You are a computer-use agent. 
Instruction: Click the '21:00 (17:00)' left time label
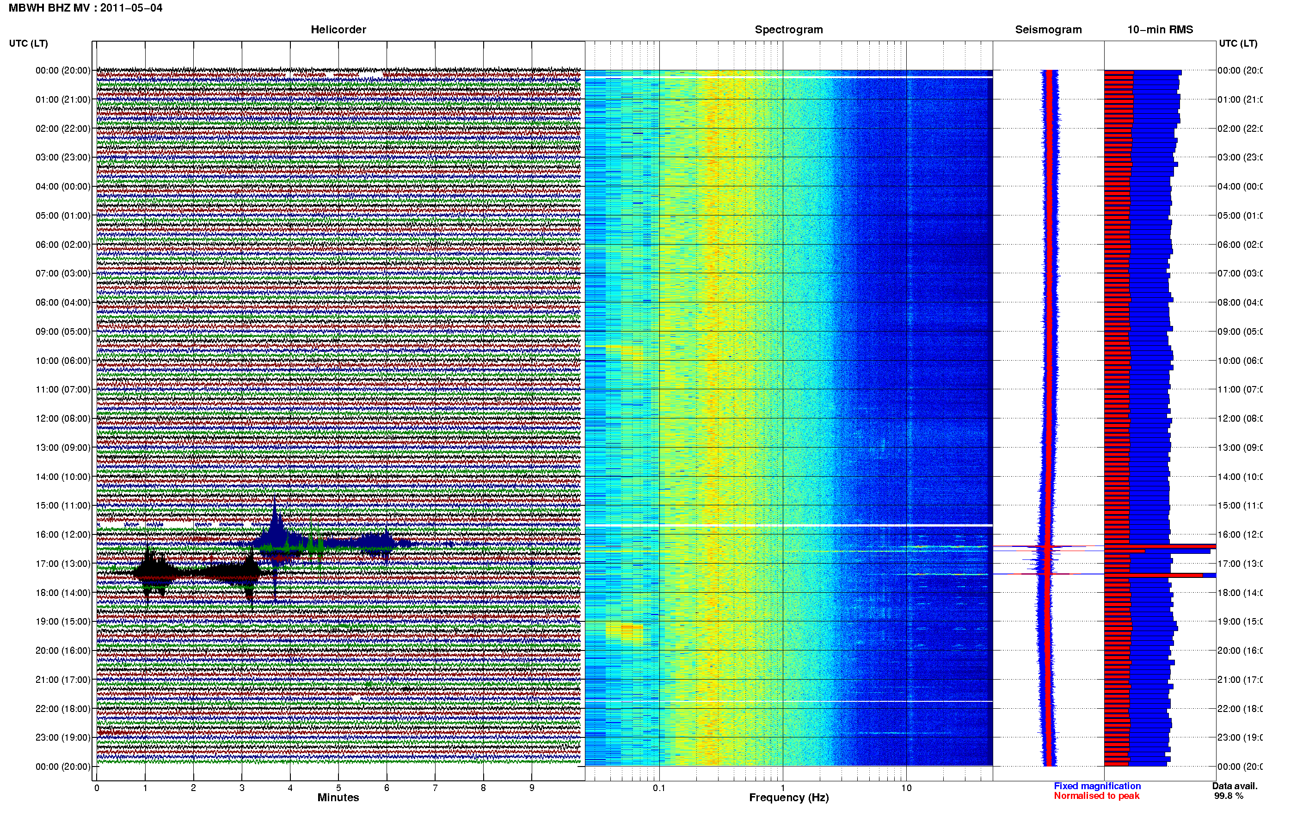[x=63, y=680]
